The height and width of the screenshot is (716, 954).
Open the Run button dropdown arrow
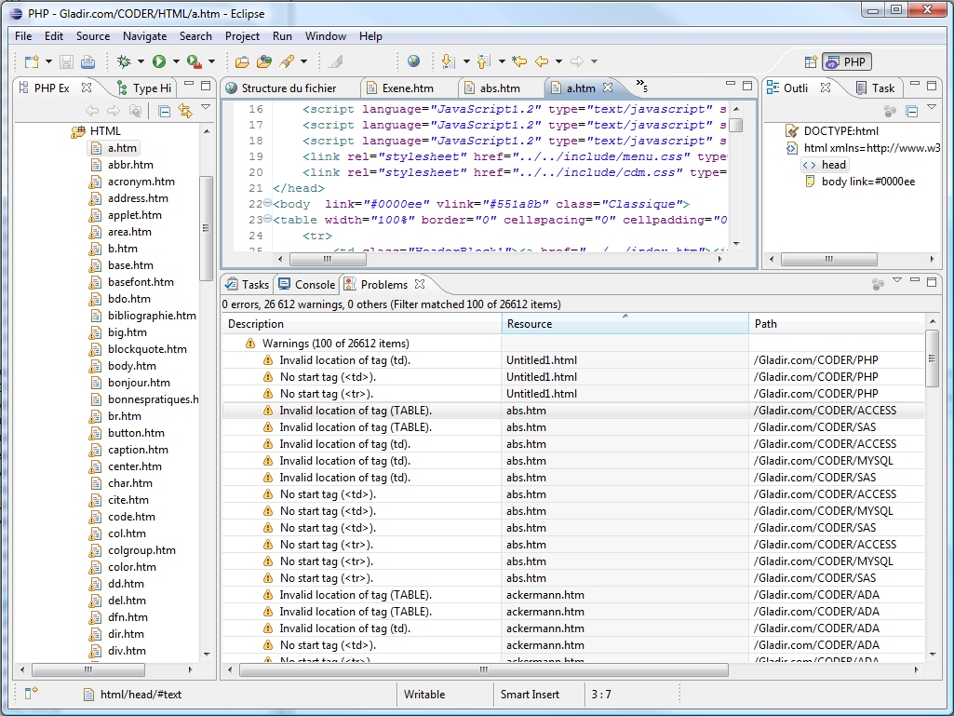(x=176, y=62)
